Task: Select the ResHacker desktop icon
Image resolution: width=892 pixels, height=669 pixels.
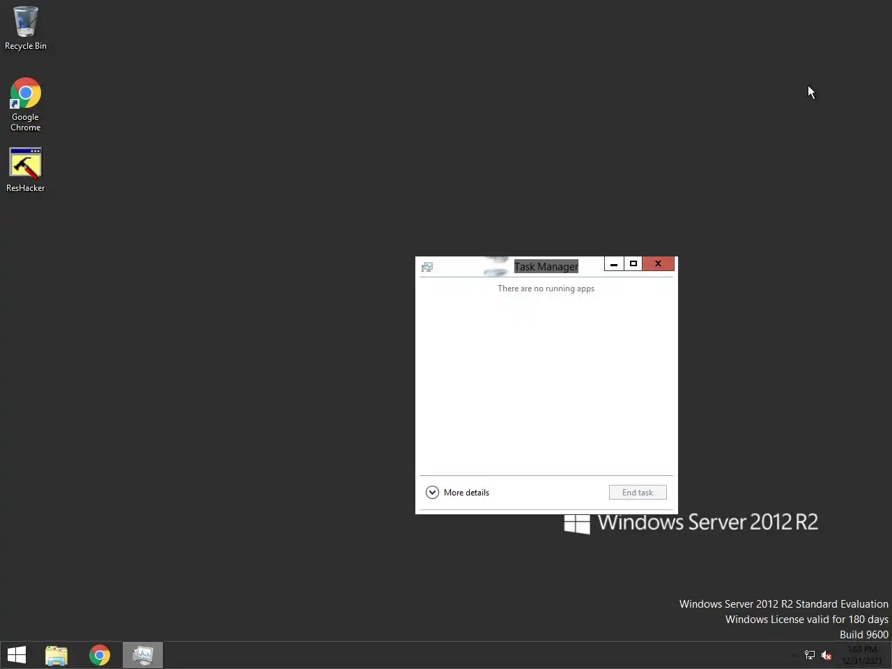Action: (26, 169)
